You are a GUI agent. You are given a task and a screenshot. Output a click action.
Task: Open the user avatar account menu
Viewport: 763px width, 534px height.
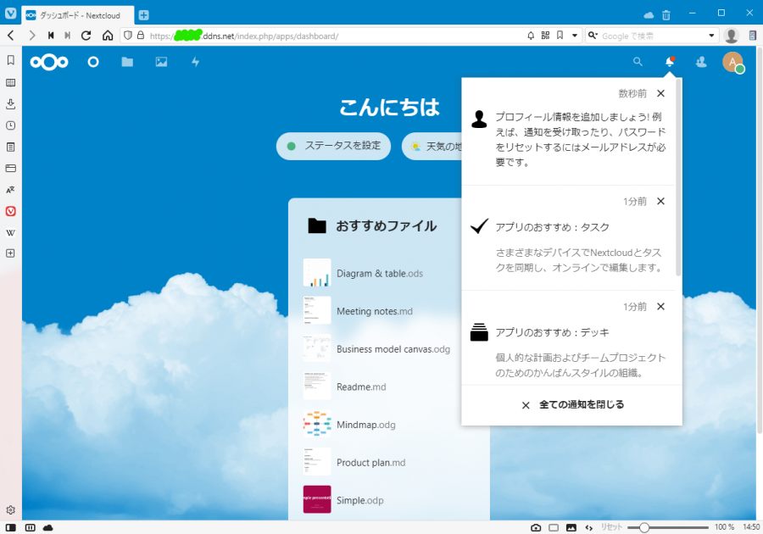click(732, 62)
